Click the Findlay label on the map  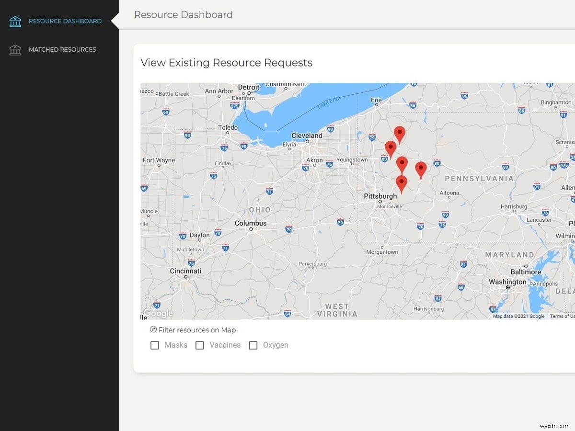point(223,163)
